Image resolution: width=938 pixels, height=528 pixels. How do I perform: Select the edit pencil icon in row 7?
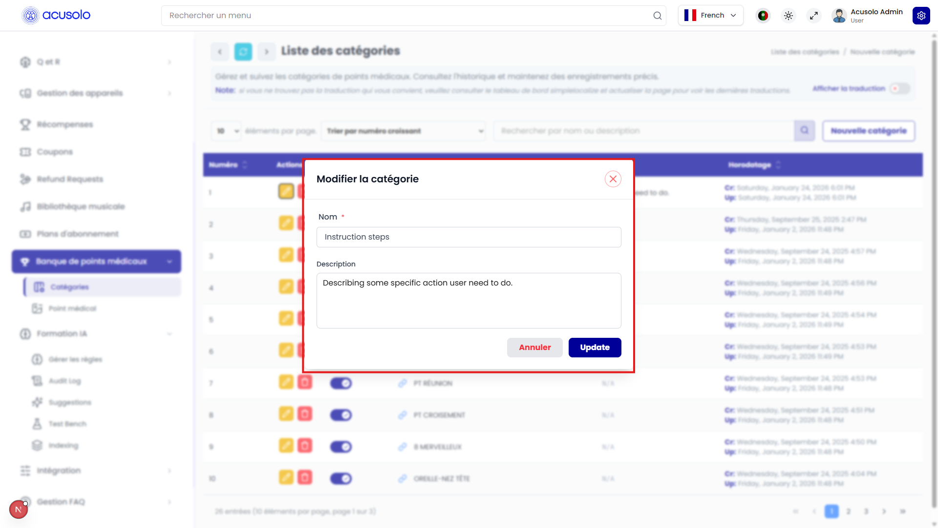pos(286,382)
